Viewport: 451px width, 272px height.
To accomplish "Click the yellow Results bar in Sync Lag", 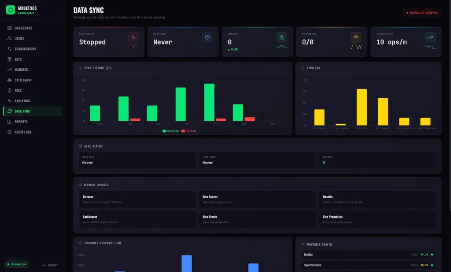I will (x=362, y=107).
